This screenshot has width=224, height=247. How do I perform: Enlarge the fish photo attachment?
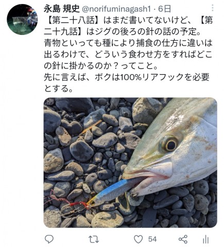click(130, 163)
